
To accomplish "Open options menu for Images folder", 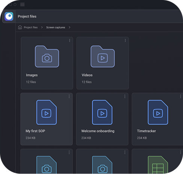I will [70, 40].
